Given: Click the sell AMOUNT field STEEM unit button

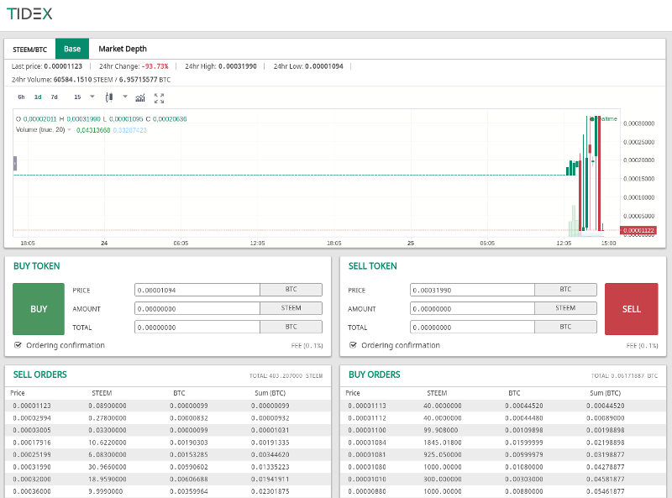Looking at the screenshot, I should (565, 308).
